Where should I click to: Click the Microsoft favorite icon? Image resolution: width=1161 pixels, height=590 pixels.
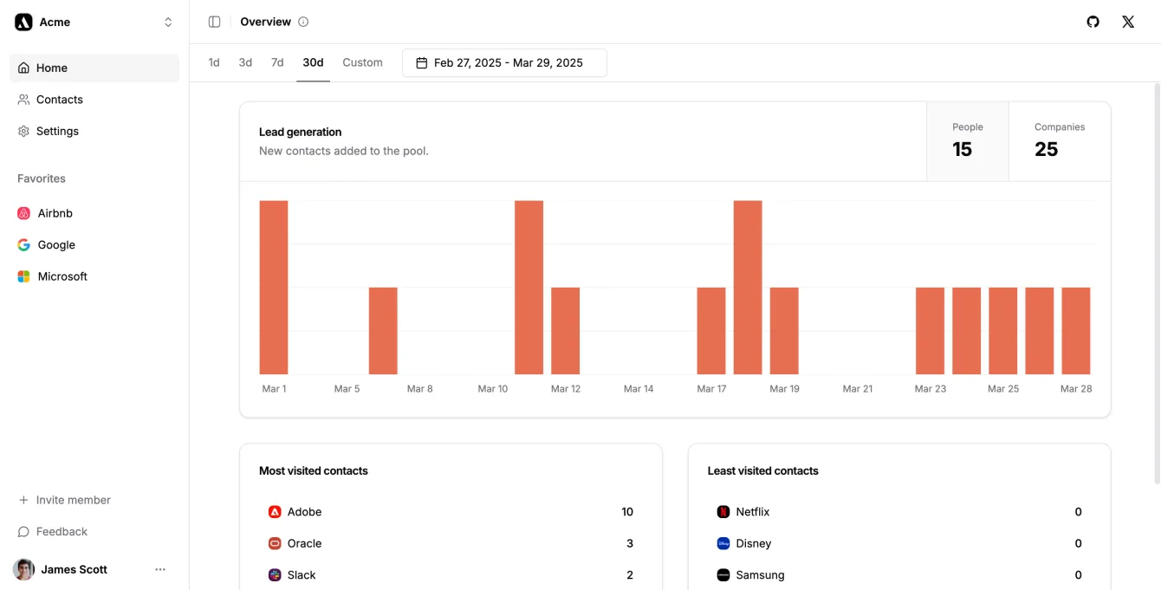(x=23, y=276)
